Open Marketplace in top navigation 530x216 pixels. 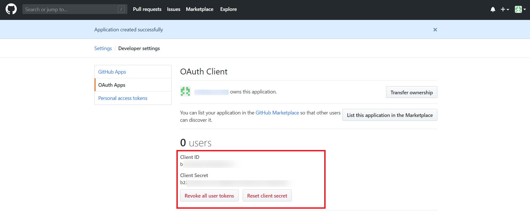tap(200, 9)
